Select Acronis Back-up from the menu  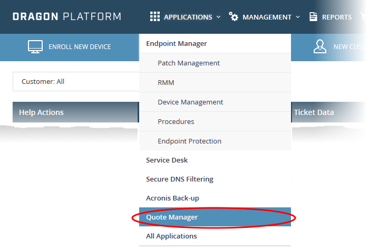click(x=215, y=198)
